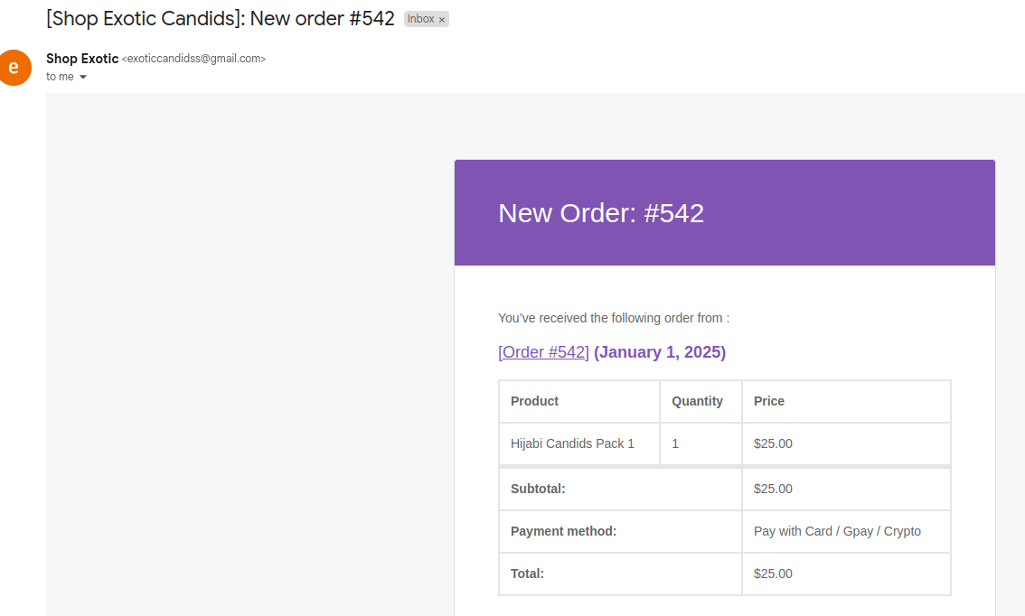Click the exoticcandidss@gmail.com email address
Viewport: 1025px width, 616px height.
pyautogui.click(x=193, y=58)
